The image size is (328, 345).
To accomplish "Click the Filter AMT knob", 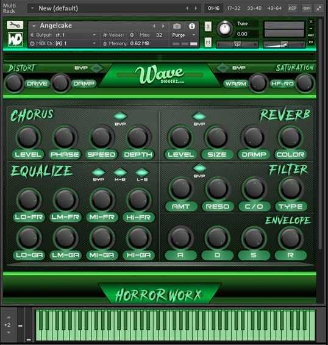I will (181, 189).
